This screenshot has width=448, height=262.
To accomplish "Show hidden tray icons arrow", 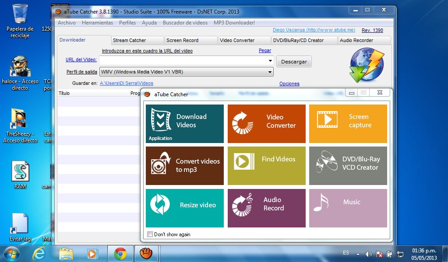I will pyautogui.click(x=358, y=254).
